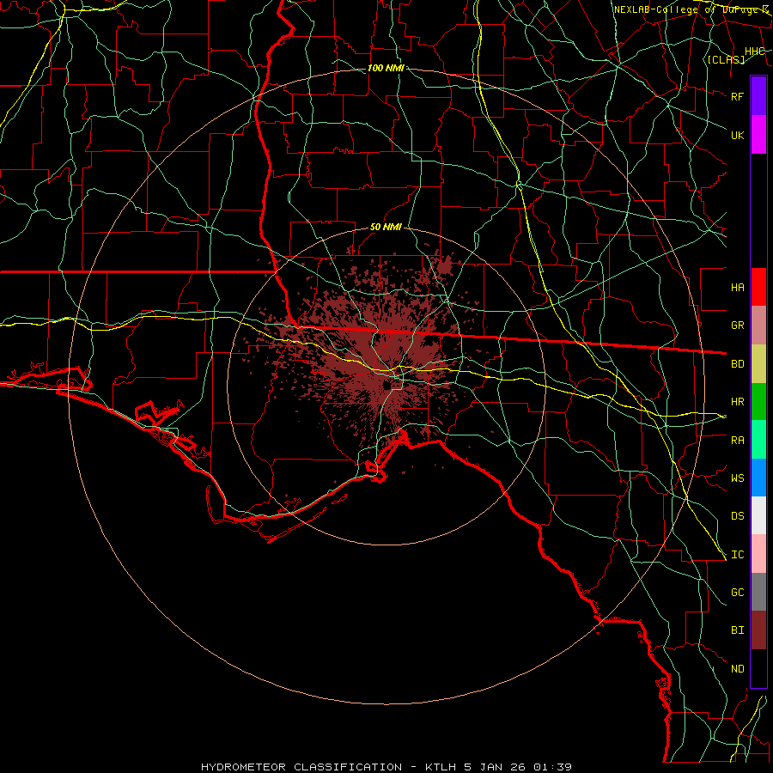Click the radar site center dark spot

[x=387, y=385]
